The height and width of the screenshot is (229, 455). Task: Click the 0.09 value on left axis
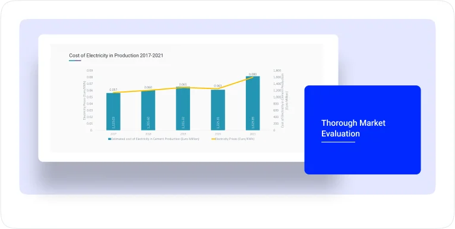[90, 71]
